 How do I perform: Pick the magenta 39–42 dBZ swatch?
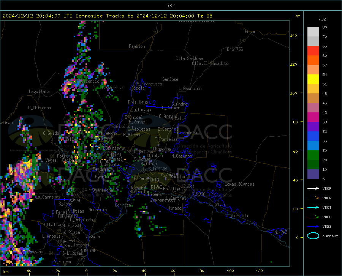[x=313, y=117]
